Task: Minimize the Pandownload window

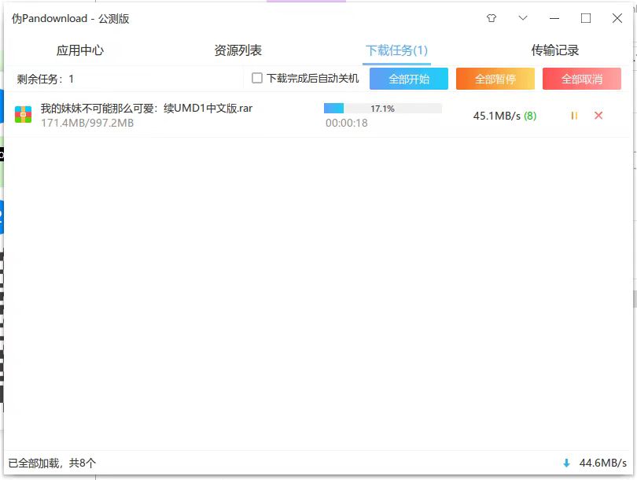Action: [x=554, y=18]
